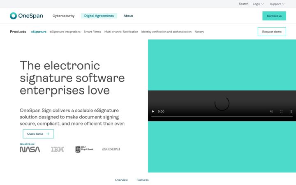Open video more options menu
This screenshot has height=185, width=296.
point(291,111)
